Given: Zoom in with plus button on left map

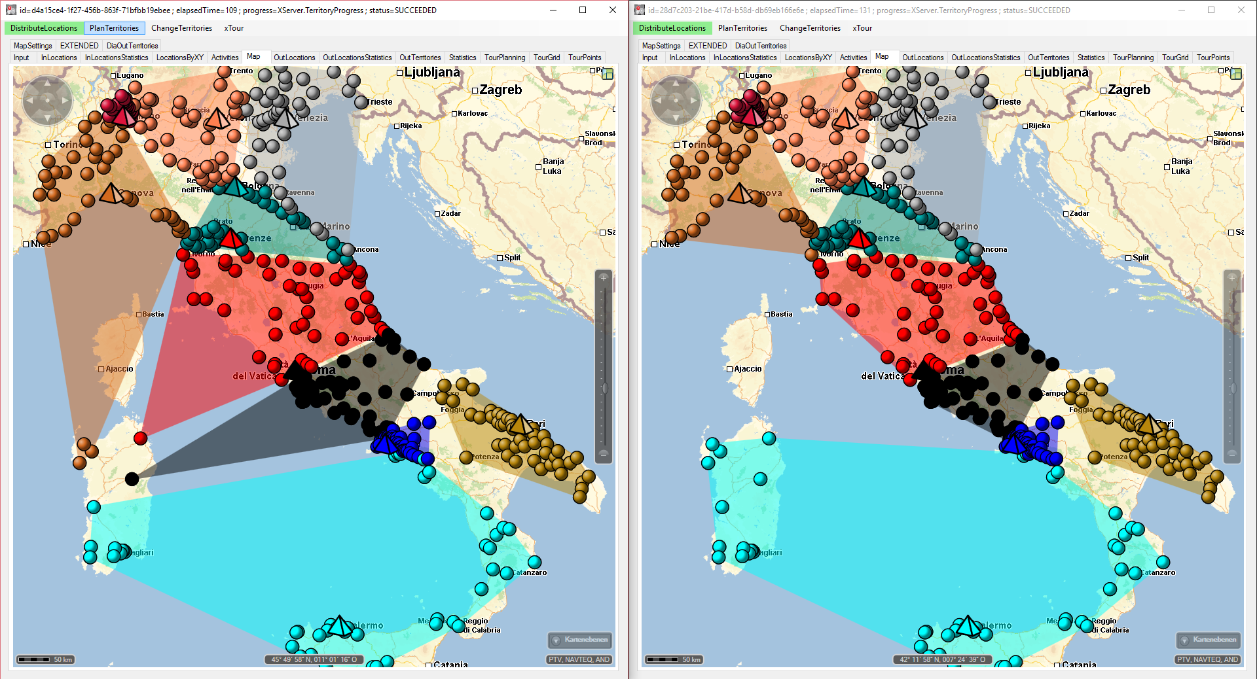Looking at the screenshot, I should click(x=604, y=278).
